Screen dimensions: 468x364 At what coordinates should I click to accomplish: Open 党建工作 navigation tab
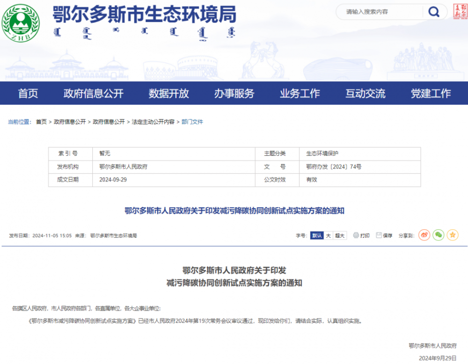pos(431,93)
